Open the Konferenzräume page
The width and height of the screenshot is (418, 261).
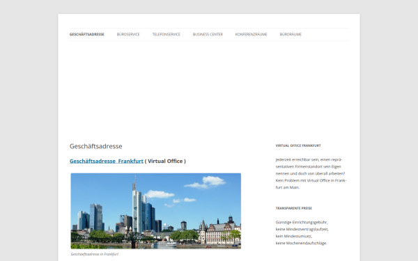pyautogui.click(x=251, y=34)
